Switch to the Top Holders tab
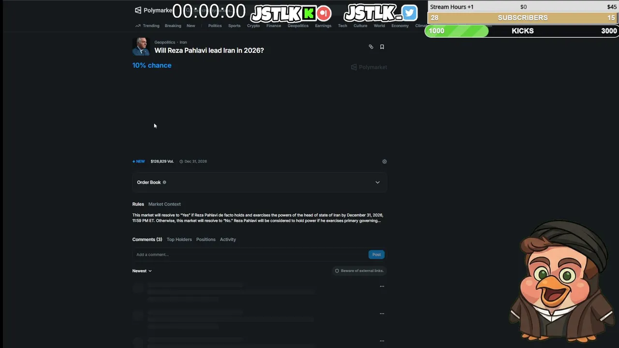This screenshot has height=348, width=619. (x=179, y=239)
